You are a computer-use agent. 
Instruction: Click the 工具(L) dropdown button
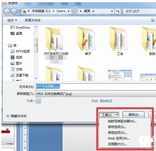(x=109, y=115)
